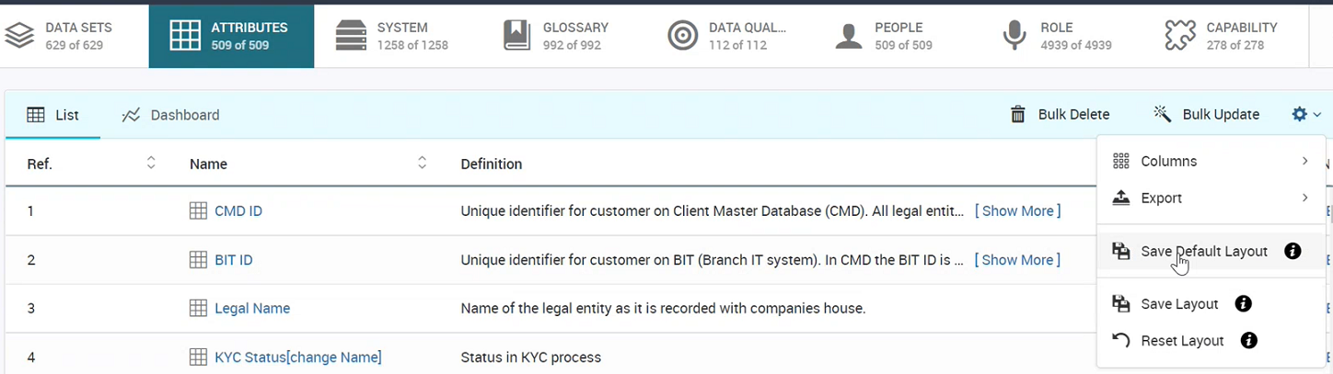Screen dimensions: 1333x374
Task: Expand the Export submenu
Action: [1211, 198]
